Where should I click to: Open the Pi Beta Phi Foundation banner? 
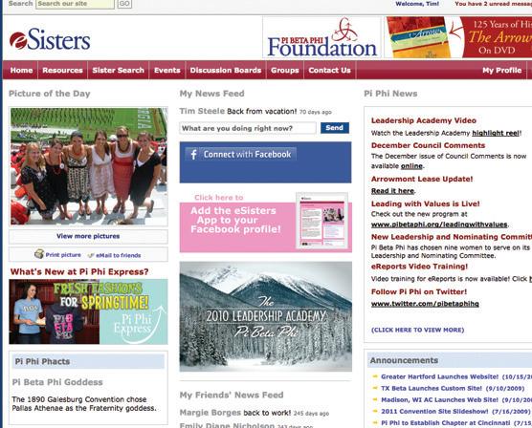pyautogui.click(x=321, y=37)
